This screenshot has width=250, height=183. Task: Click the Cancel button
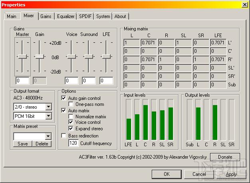pyautogui.click(x=199, y=174)
